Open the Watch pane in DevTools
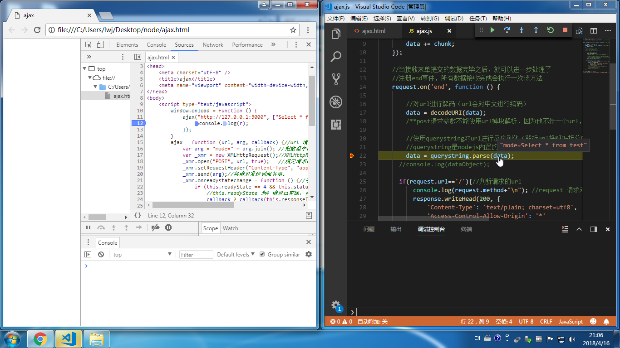The image size is (620, 348). click(230, 228)
